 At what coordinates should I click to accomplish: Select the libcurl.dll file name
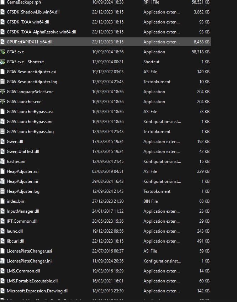coord(15,241)
